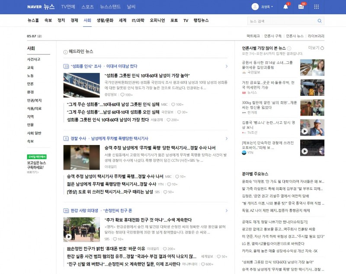Image resolution: width=346 pixels, height=274 pixels.
Task: Open the notifications bell icon
Action: [x=285, y=6]
